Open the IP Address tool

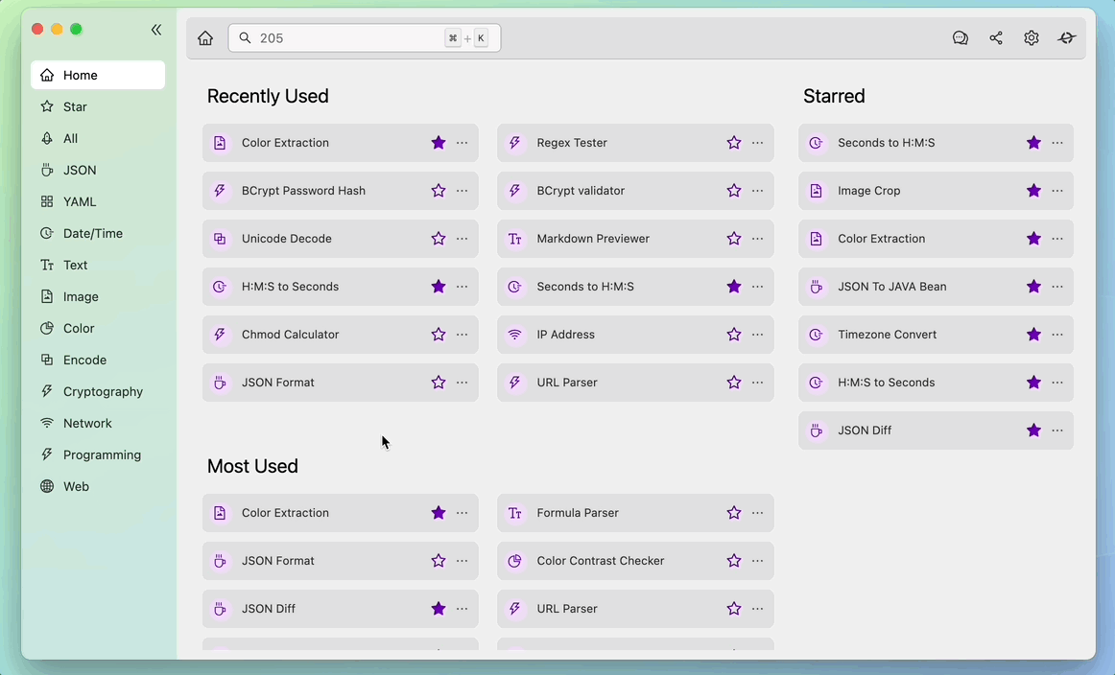coord(635,335)
